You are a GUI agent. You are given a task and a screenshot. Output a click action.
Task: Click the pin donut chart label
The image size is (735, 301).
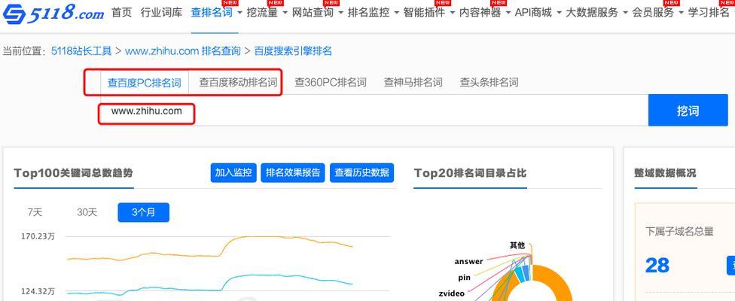[464, 278]
